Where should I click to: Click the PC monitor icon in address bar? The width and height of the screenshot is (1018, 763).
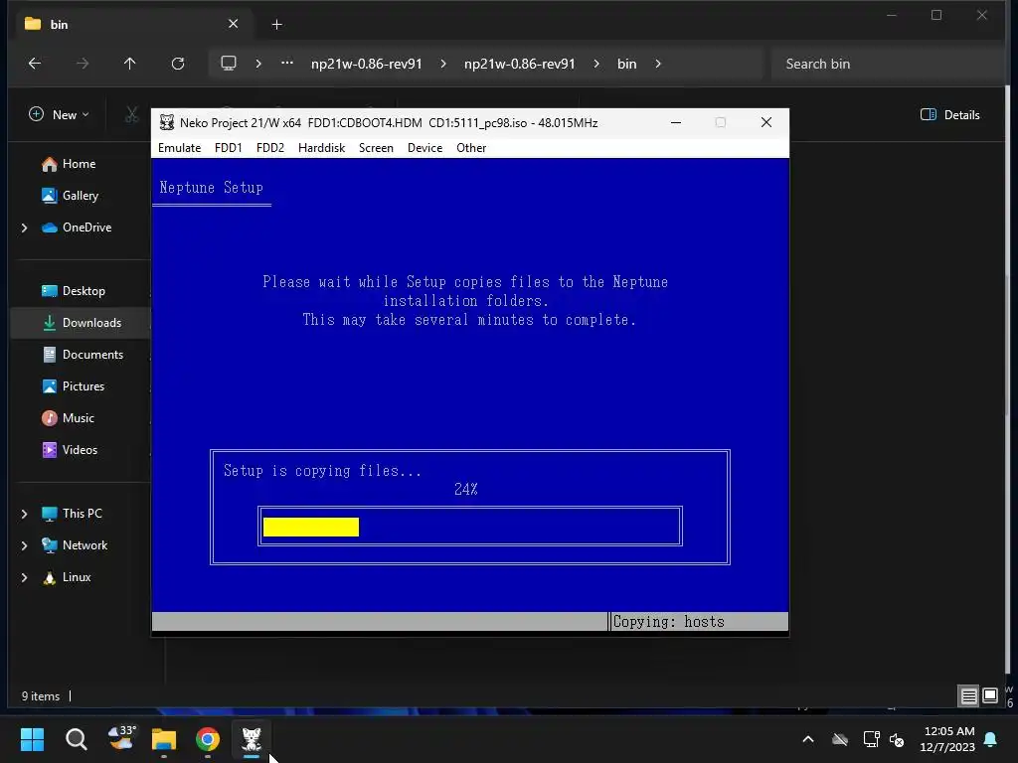pyautogui.click(x=229, y=64)
